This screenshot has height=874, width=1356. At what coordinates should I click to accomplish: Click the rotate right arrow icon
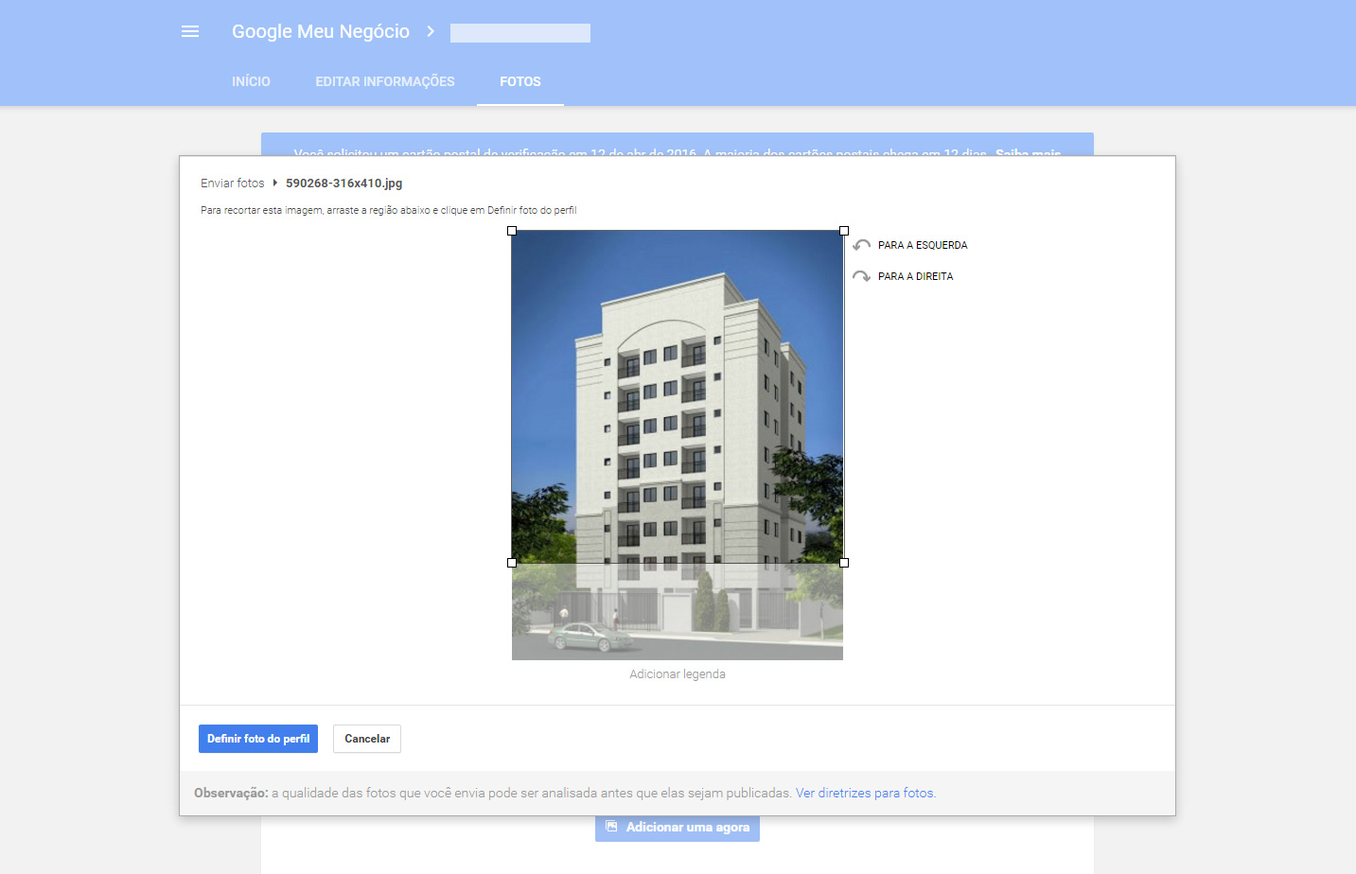coord(861,276)
